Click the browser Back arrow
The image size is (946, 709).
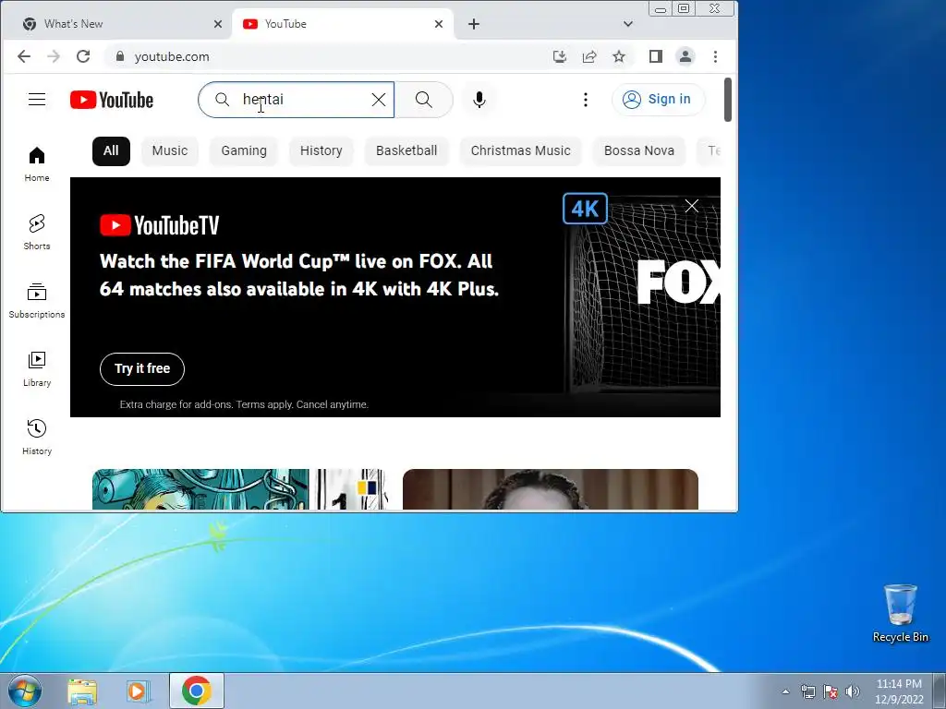click(23, 56)
